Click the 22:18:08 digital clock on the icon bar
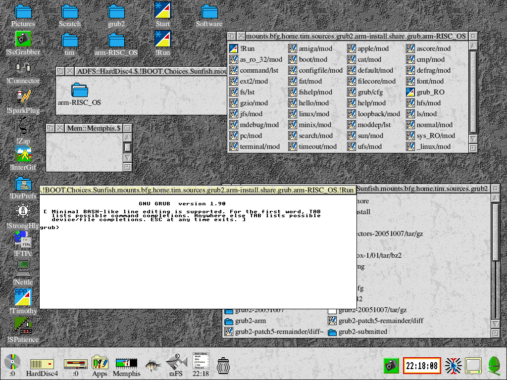 [422, 366]
